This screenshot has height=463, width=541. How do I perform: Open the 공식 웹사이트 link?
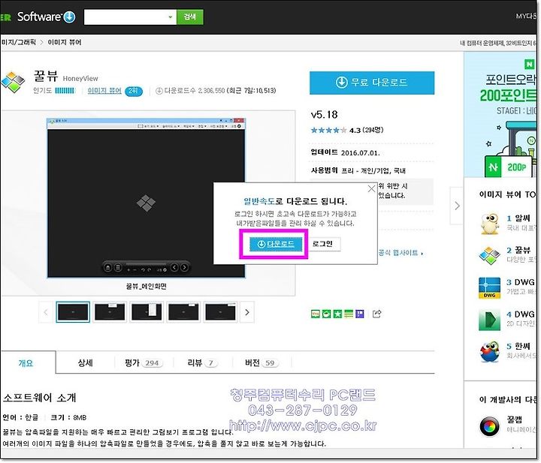[x=400, y=253]
